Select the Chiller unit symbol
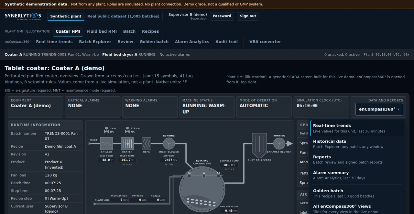Screen dimensions: 414x214 106,144
